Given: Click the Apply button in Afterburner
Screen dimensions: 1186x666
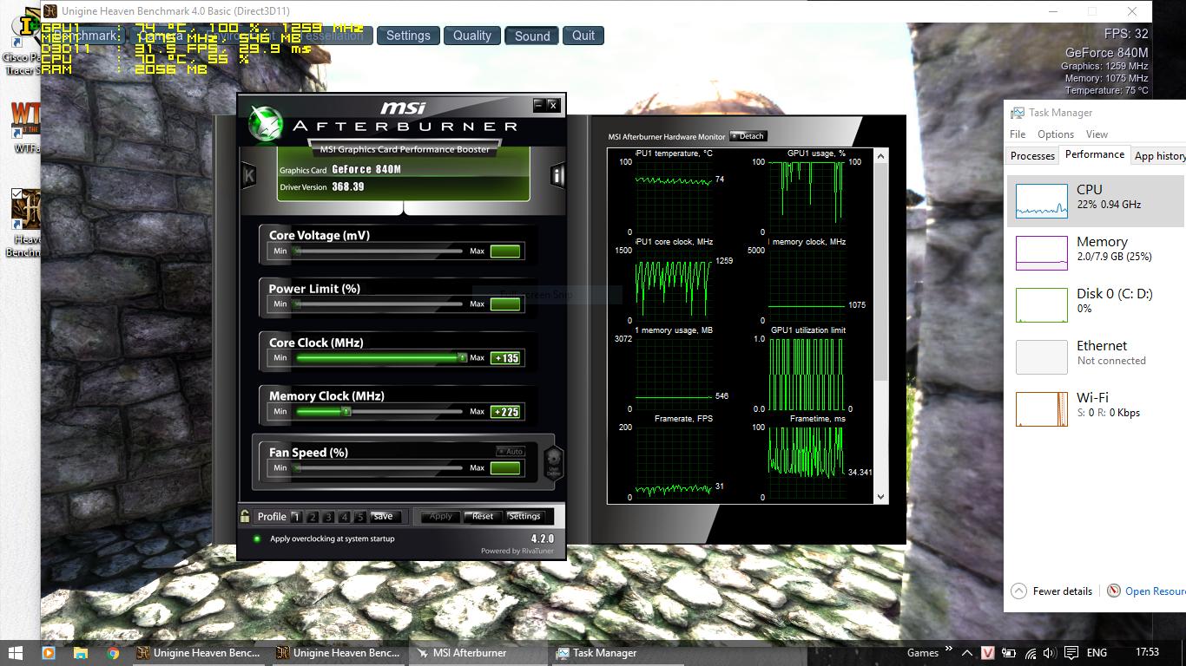Looking at the screenshot, I should (x=441, y=516).
